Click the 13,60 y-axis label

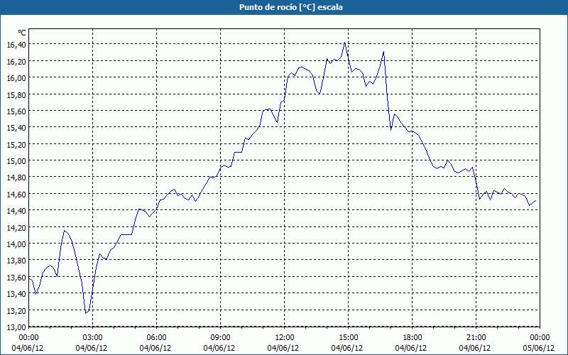16,277
